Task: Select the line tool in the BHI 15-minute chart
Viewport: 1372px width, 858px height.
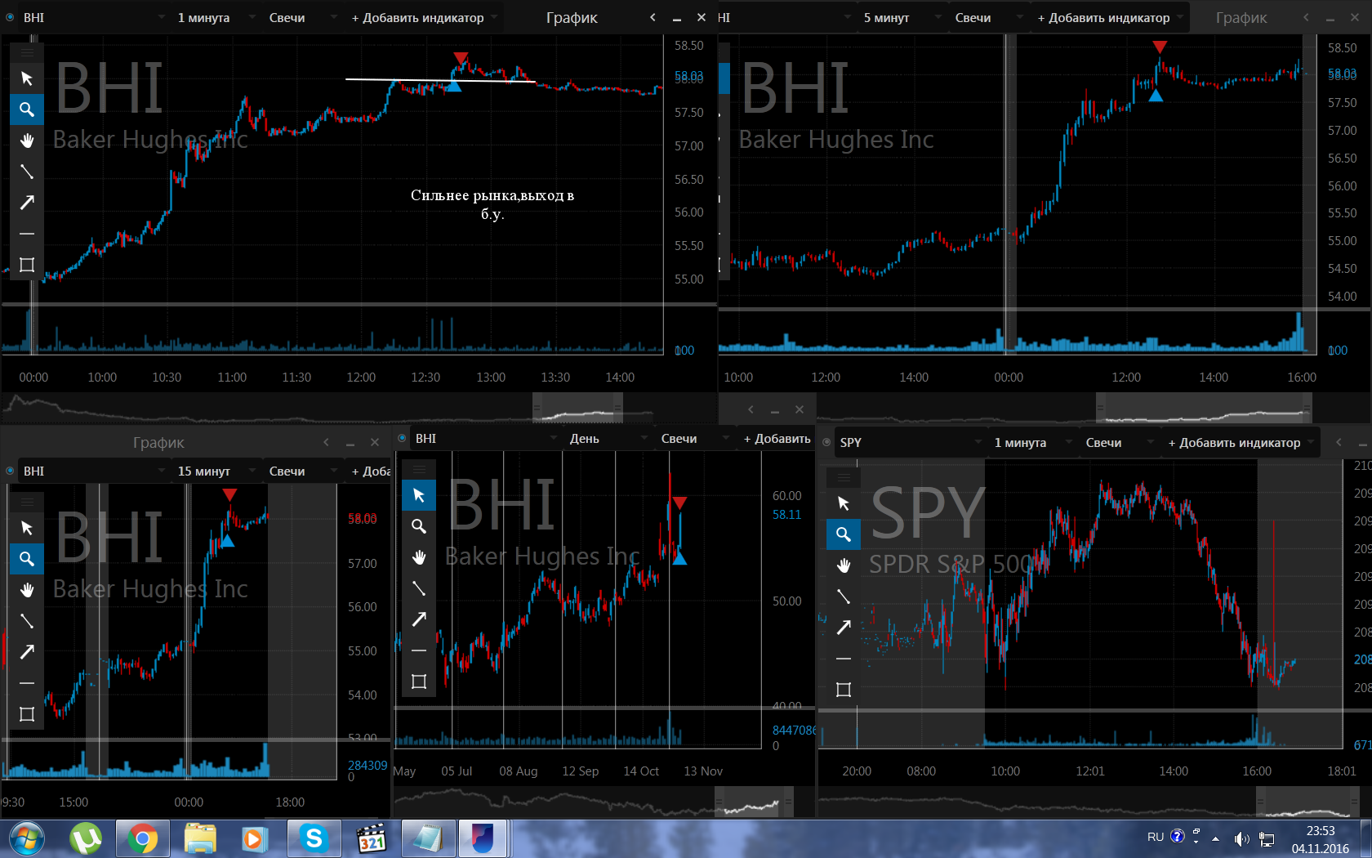Action: point(27,621)
